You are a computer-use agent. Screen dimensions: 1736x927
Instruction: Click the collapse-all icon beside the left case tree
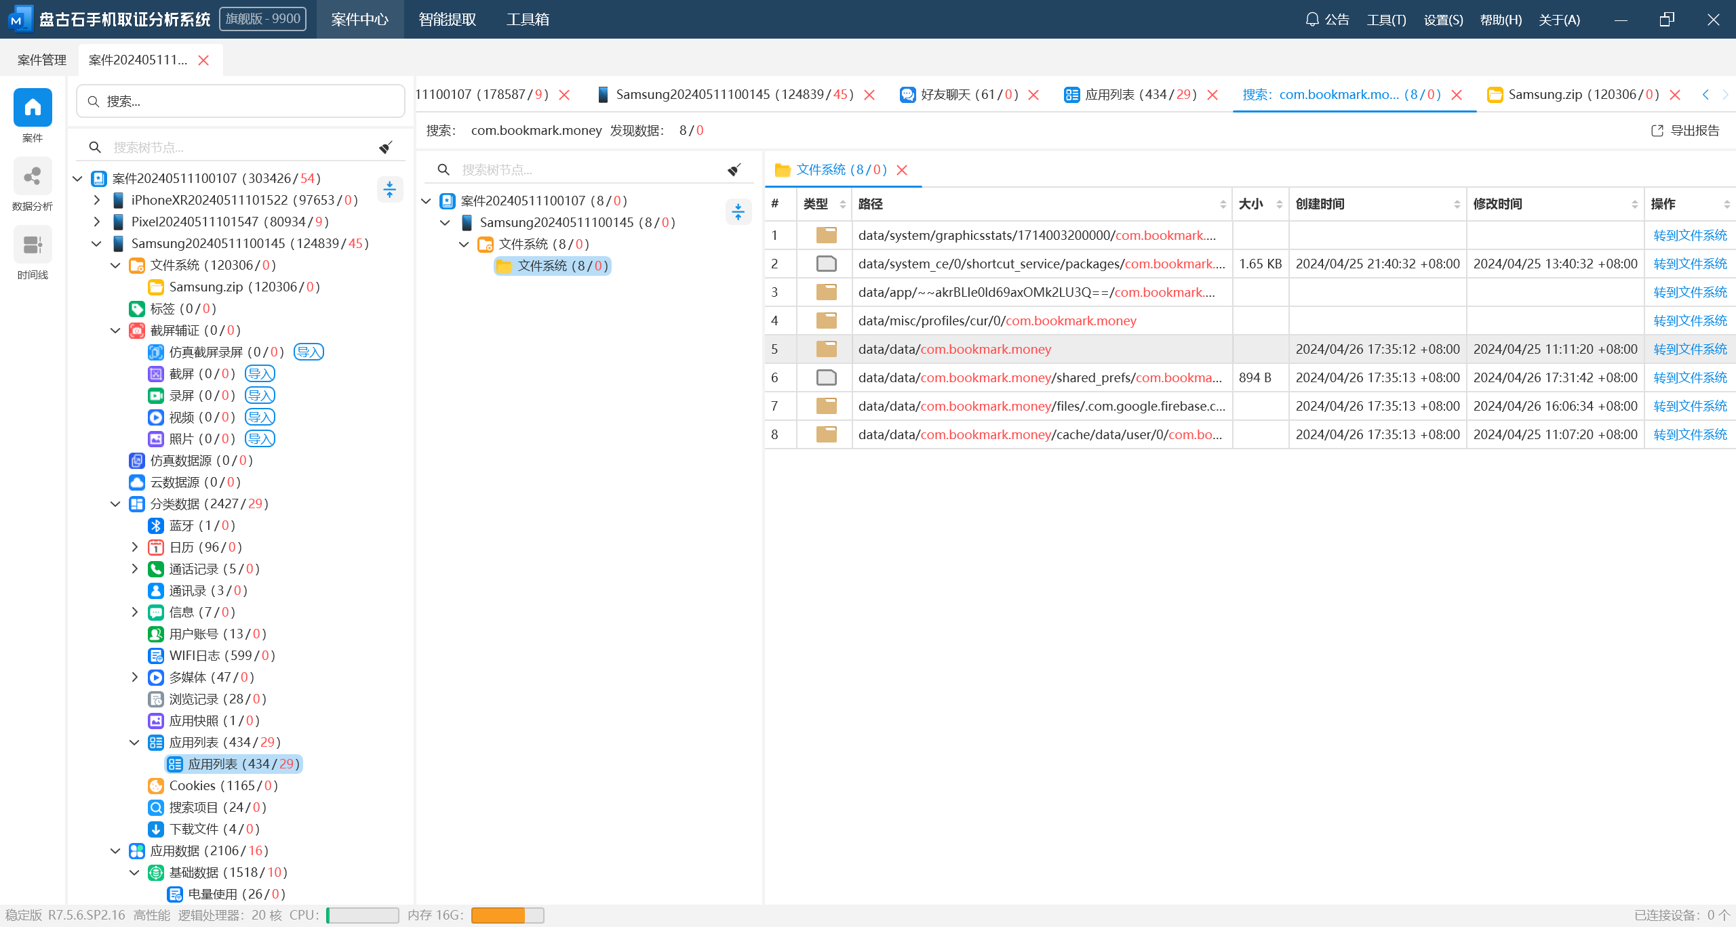[x=389, y=190]
